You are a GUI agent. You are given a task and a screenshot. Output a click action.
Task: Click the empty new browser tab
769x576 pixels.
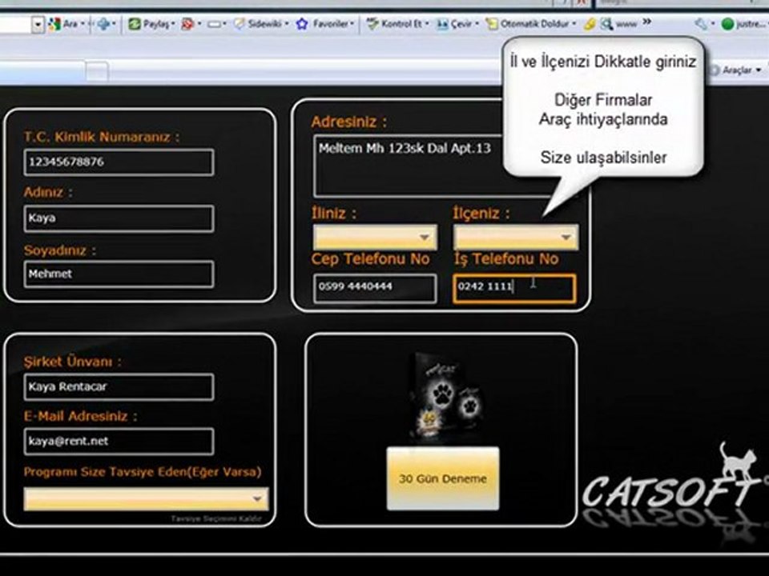[x=97, y=71]
